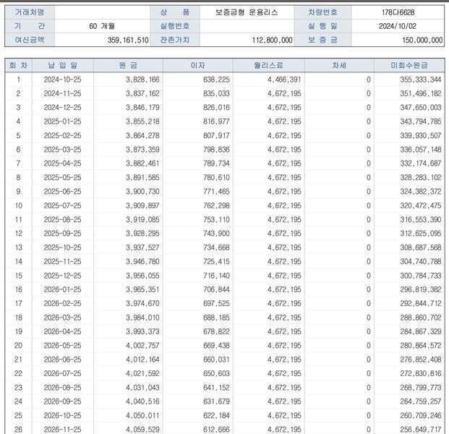Click the vehicle number 178다6628

pos(398,12)
